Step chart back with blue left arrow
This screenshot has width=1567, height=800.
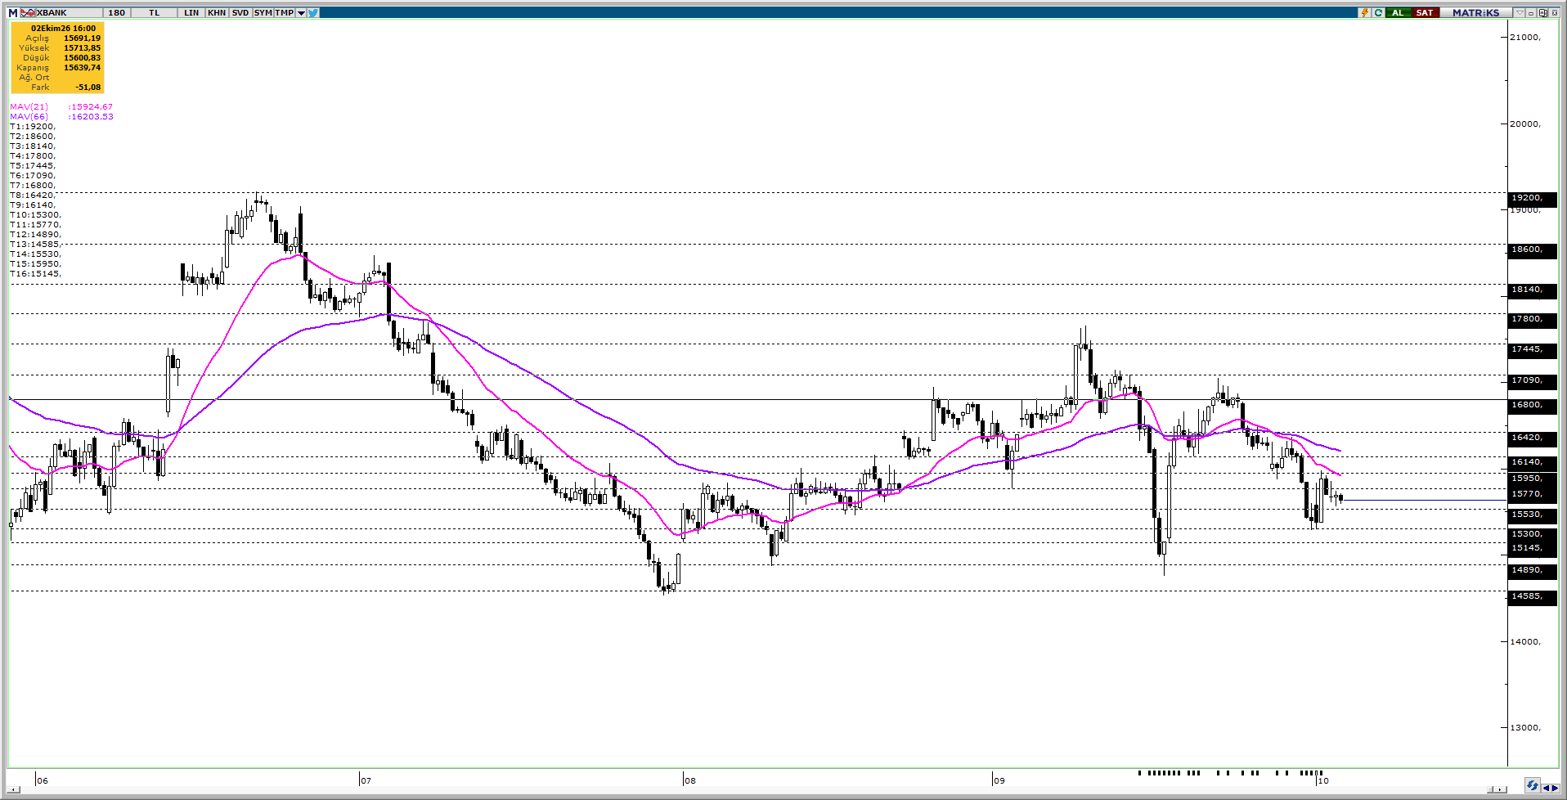[1545, 789]
